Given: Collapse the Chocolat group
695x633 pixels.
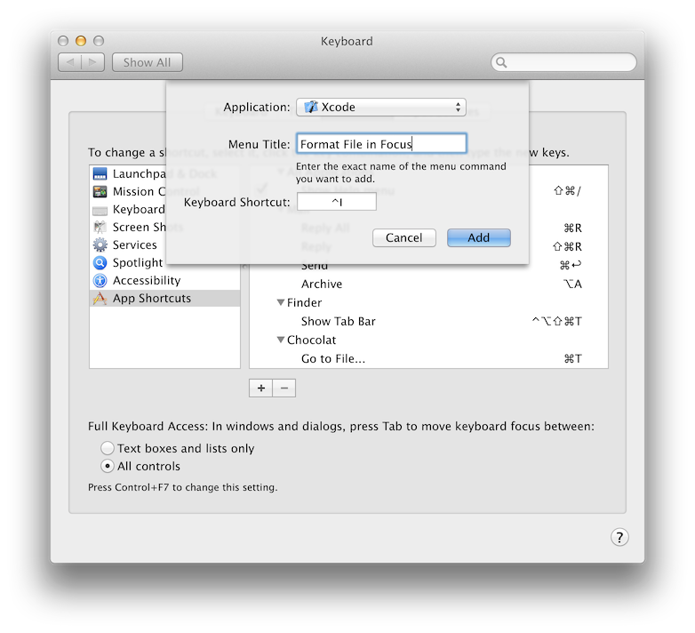Looking at the screenshot, I should (x=281, y=340).
